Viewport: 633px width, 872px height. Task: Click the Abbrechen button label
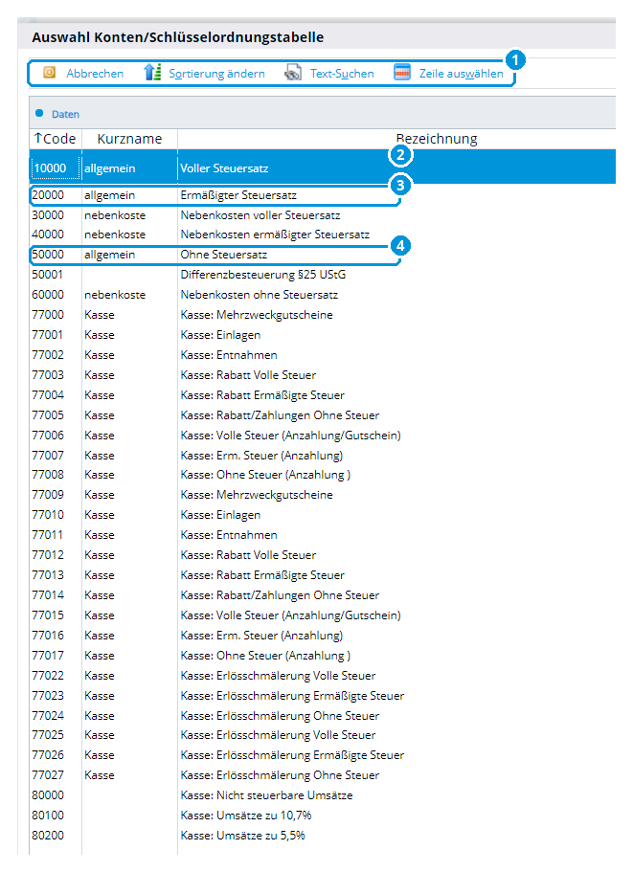[95, 74]
